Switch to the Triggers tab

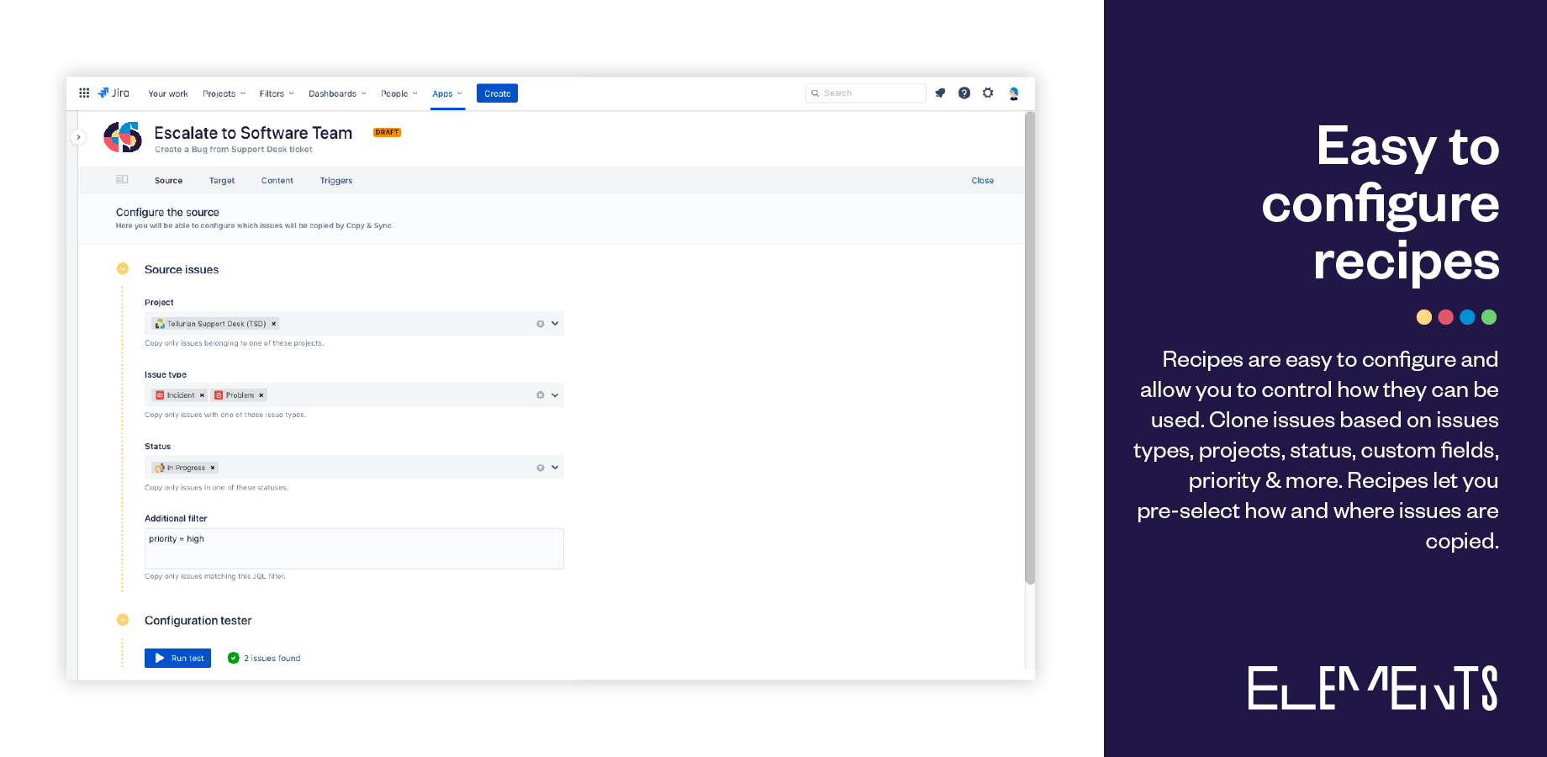click(336, 181)
